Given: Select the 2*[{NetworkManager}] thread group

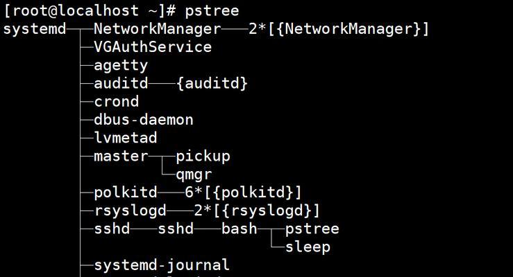Looking at the screenshot, I should (x=339, y=29).
